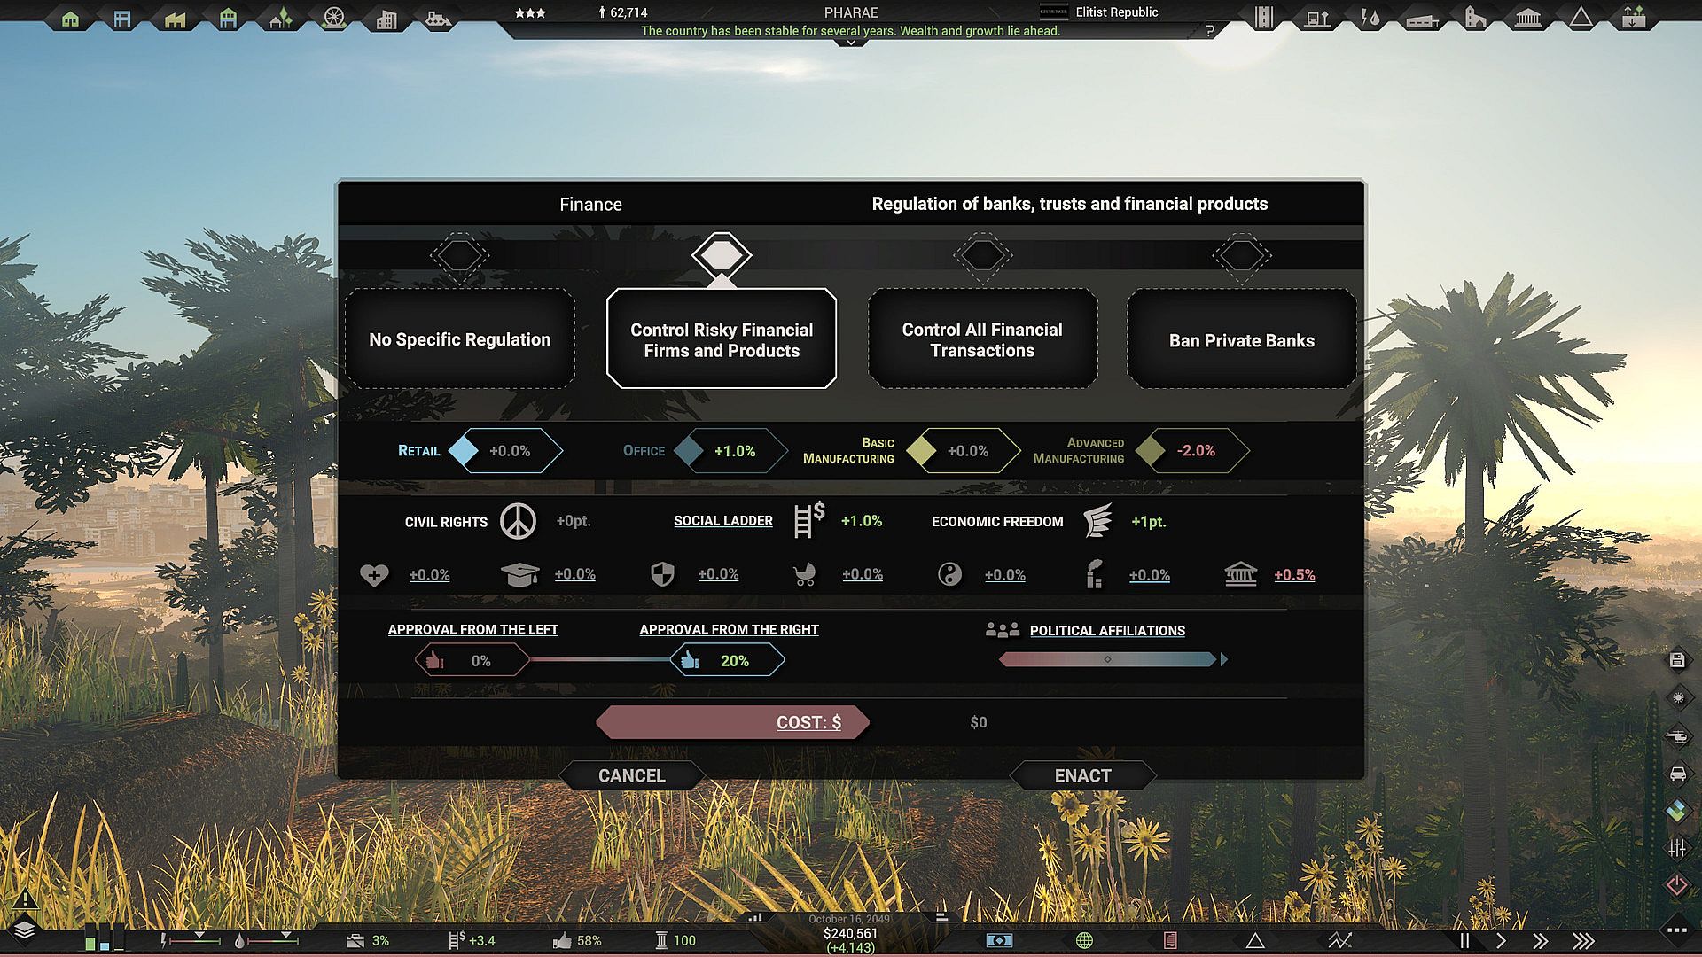Open the residential zoning icon
The height and width of the screenshot is (957, 1702).
tap(71, 19)
